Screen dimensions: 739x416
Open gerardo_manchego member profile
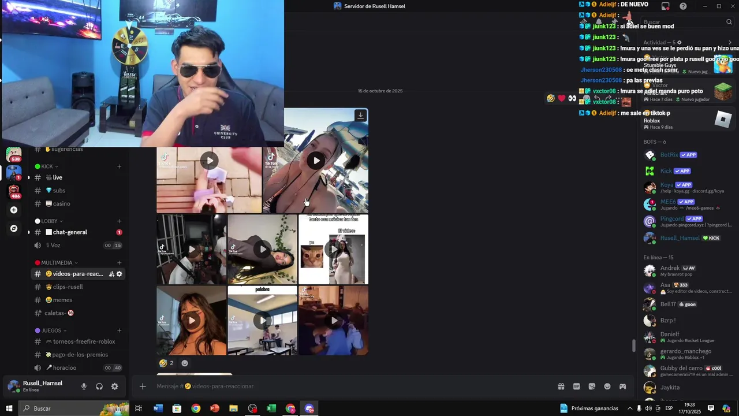click(688, 354)
